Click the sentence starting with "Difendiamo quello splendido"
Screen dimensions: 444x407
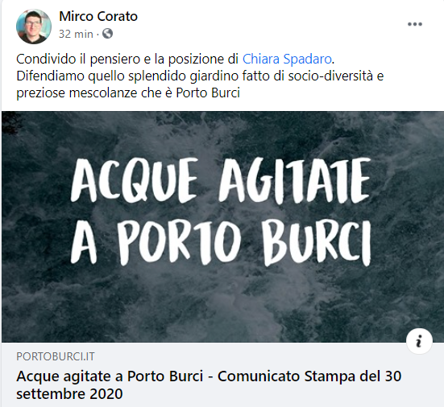(x=200, y=76)
